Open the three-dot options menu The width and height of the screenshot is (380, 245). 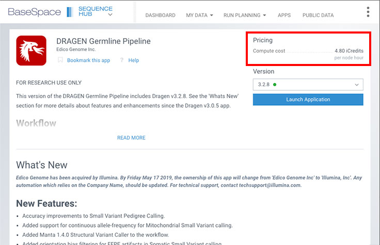click(x=368, y=12)
